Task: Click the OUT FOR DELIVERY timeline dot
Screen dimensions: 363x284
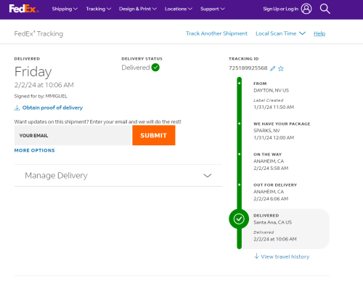Action: coord(240,184)
